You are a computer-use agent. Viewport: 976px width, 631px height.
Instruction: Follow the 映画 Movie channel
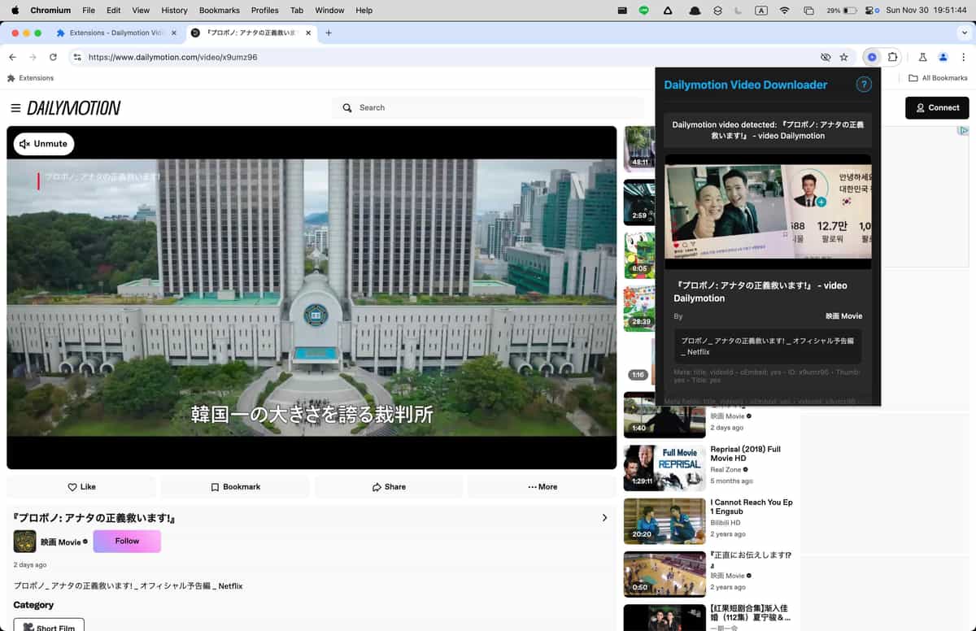point(127,541)
